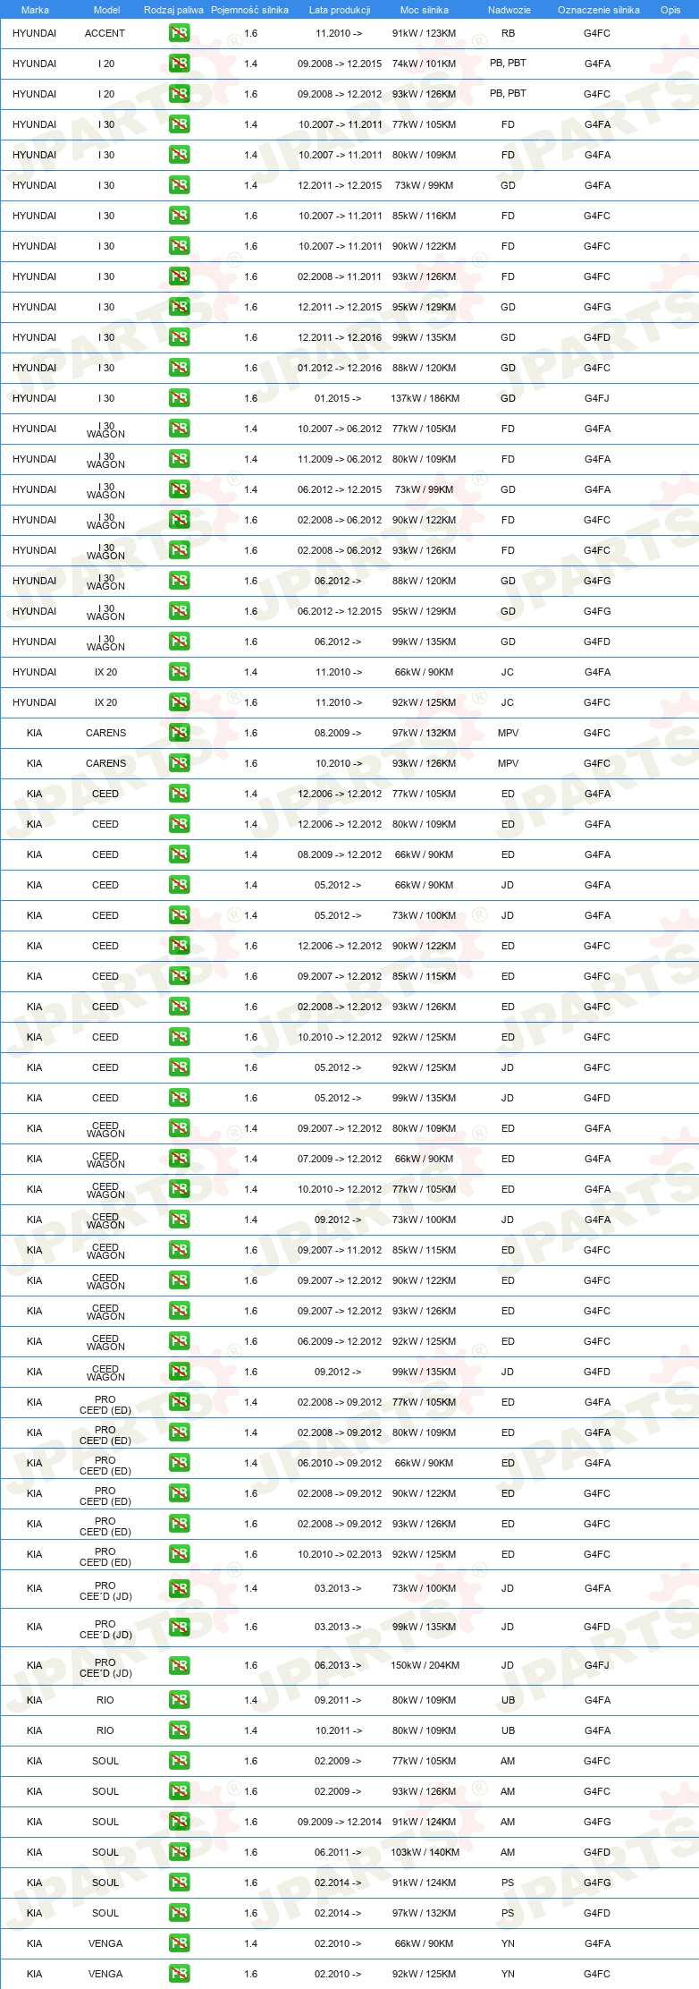Click fuel icon in CEED WAGON 06.2009 row

click(179, 1341)
